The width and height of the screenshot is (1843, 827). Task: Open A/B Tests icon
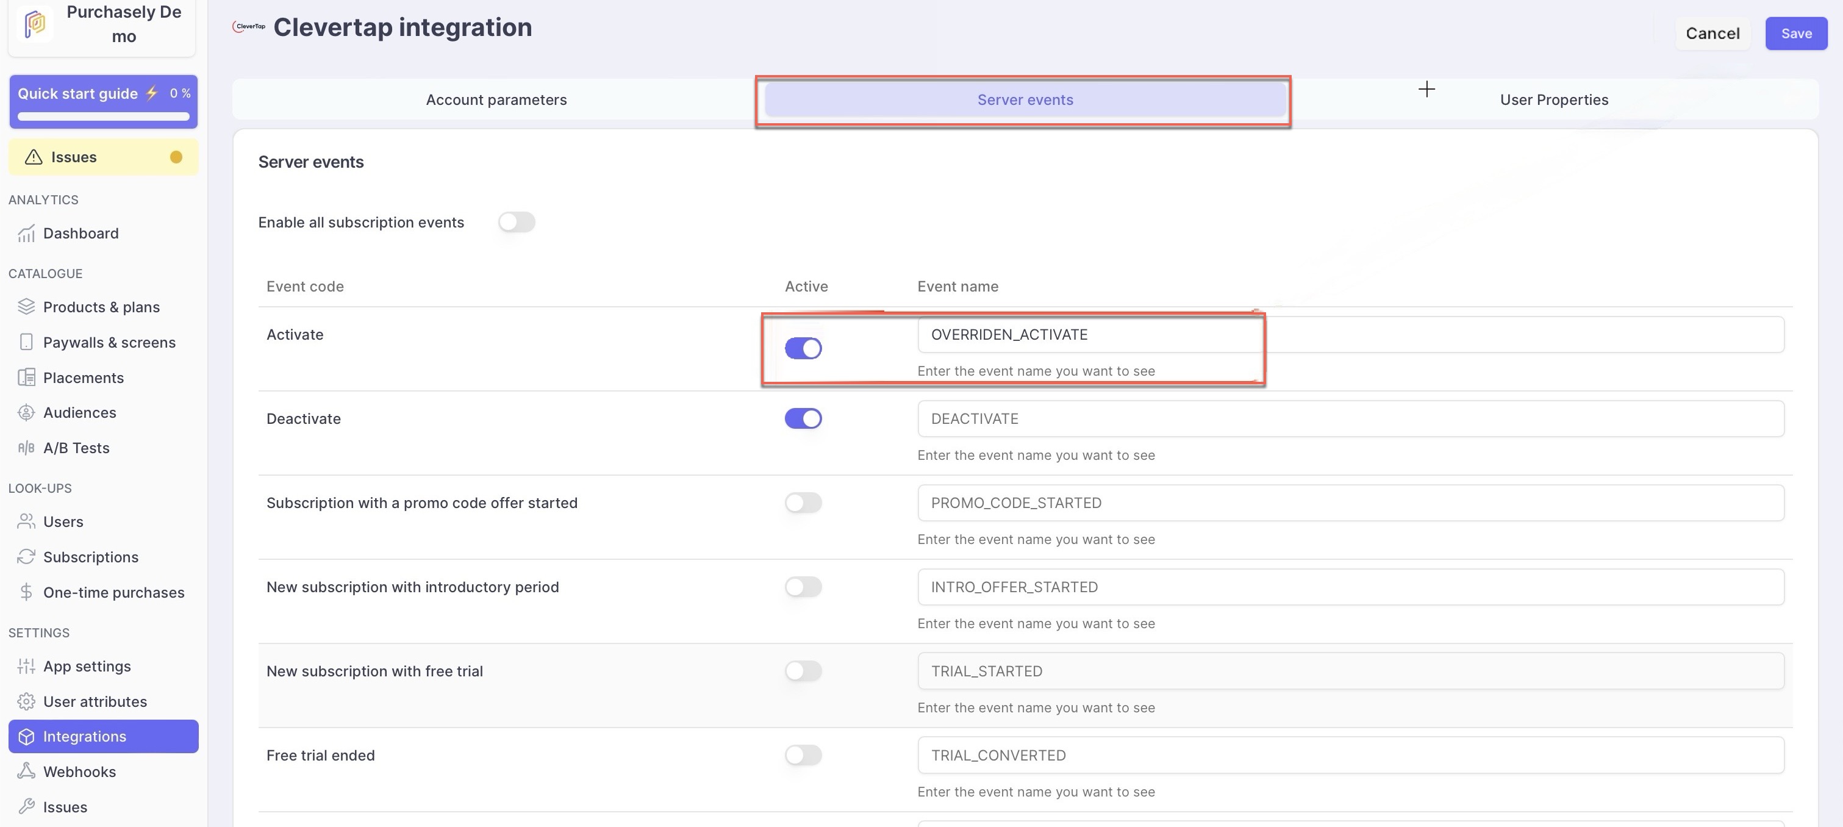click(x=26, y=448)
